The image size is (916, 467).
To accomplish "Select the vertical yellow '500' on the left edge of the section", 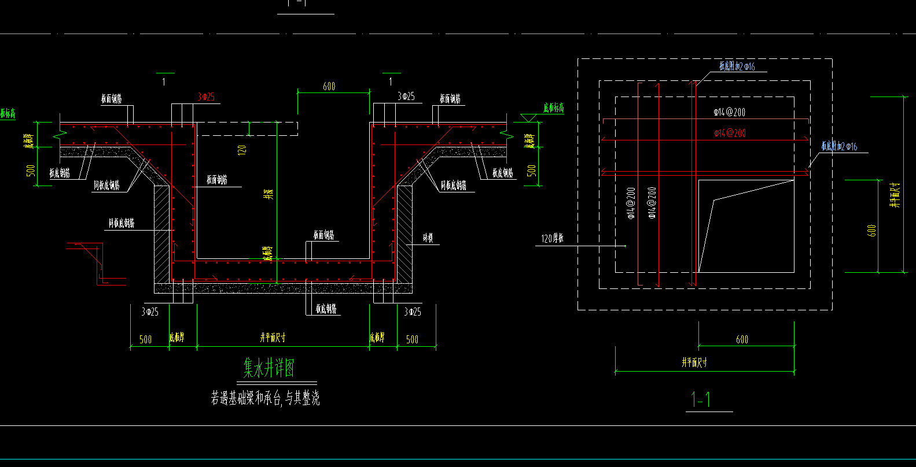I will [x=31, y=171].
